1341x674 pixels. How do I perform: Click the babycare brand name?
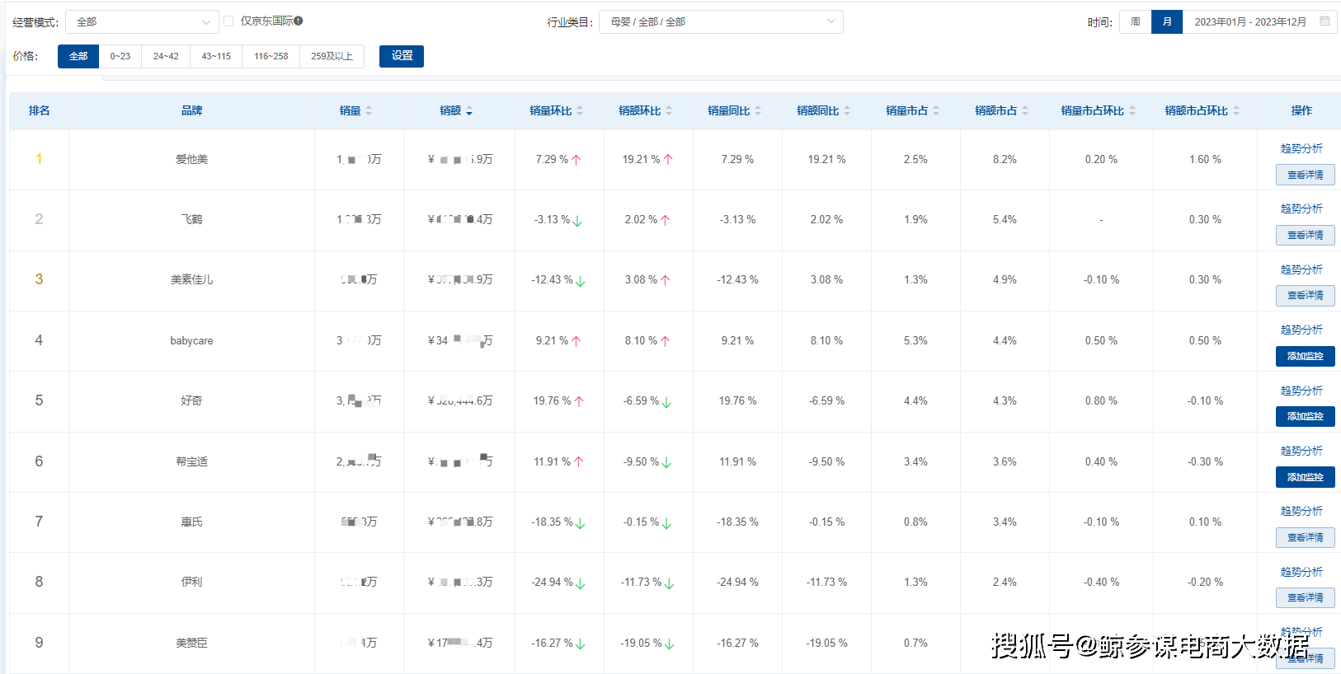(192, 340)
